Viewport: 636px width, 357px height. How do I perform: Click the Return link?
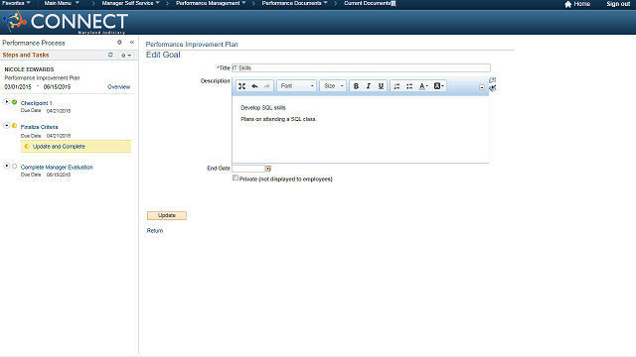tap(155, 231)
